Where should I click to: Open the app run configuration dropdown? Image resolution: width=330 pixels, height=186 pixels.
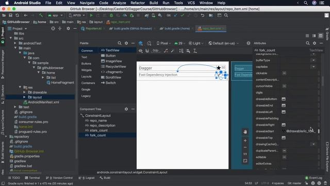tap(55, 16)
